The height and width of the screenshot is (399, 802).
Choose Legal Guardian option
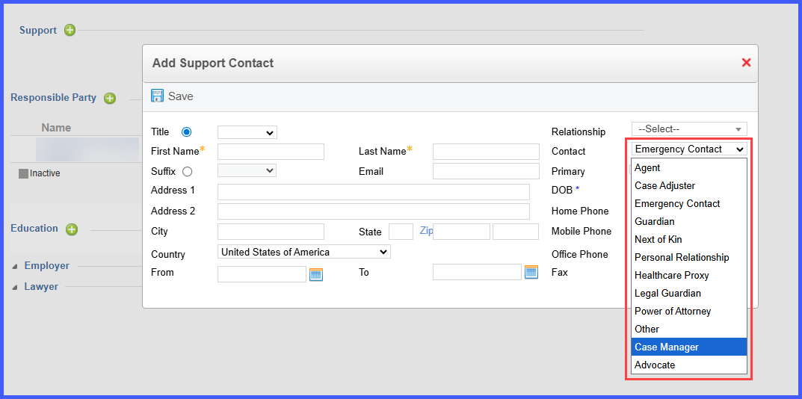pos(689,293)
